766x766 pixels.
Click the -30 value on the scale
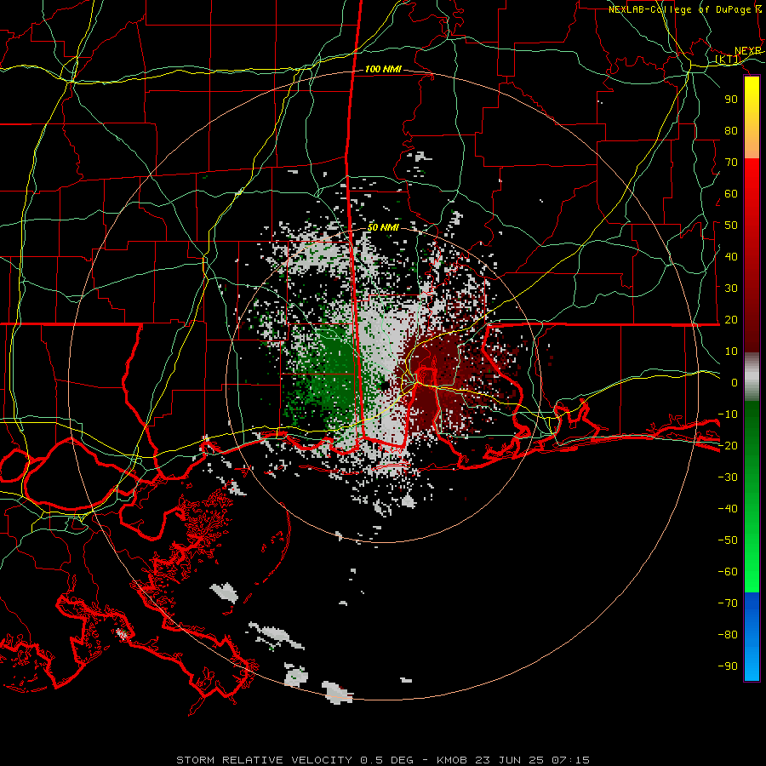click(x=728, y=477)
